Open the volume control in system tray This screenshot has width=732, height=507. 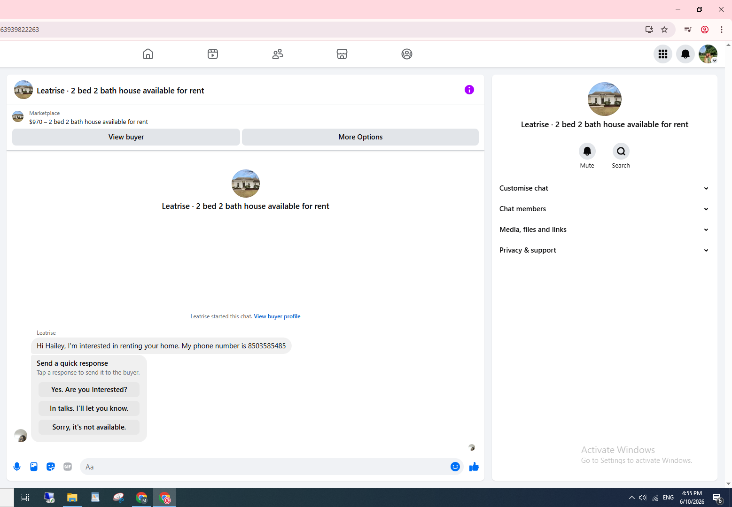pos(643,498)
